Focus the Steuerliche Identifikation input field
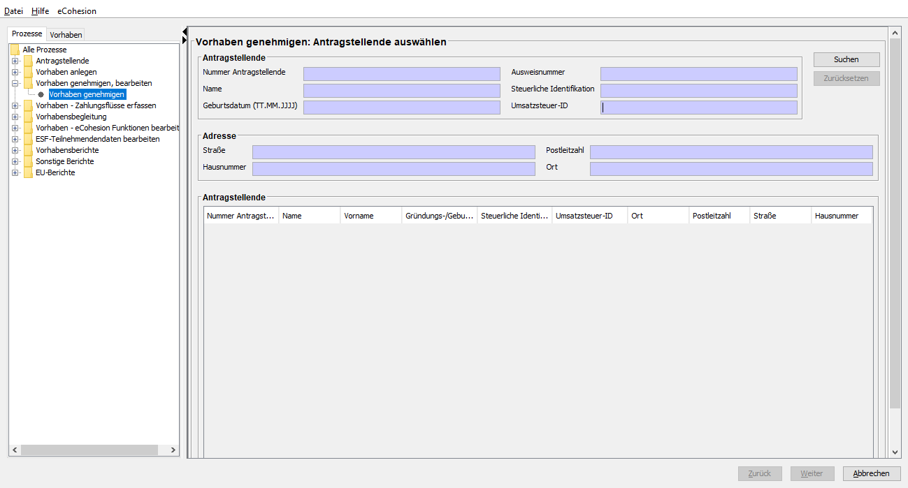This screenshot has width=908, height=488. click(699, 91)
